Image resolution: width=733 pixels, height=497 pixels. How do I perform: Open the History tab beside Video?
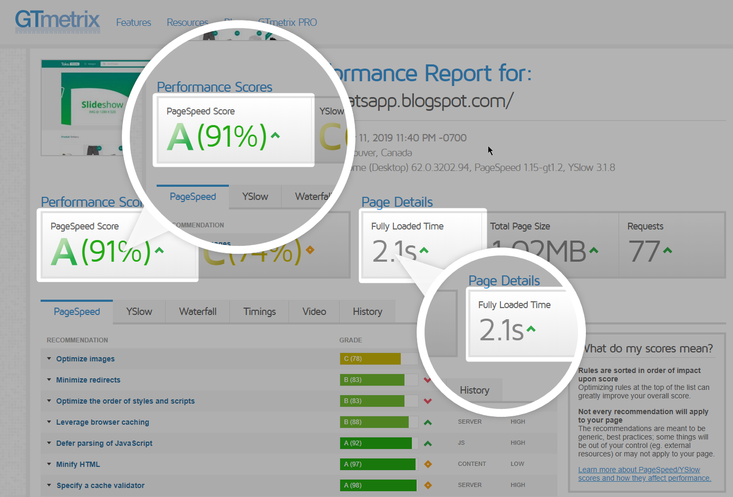tap(368, 312)
